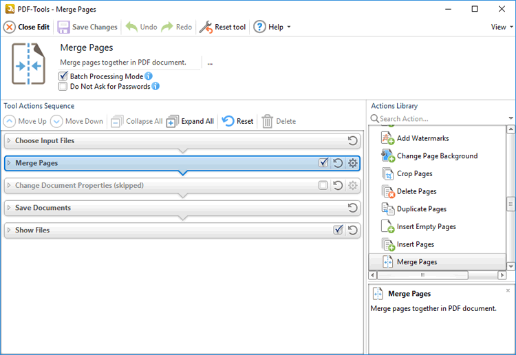Image resolution: width=516 pixels, height=355 pixels.
Task: Select the Delete Pages action icon
Action: [387, 192]
